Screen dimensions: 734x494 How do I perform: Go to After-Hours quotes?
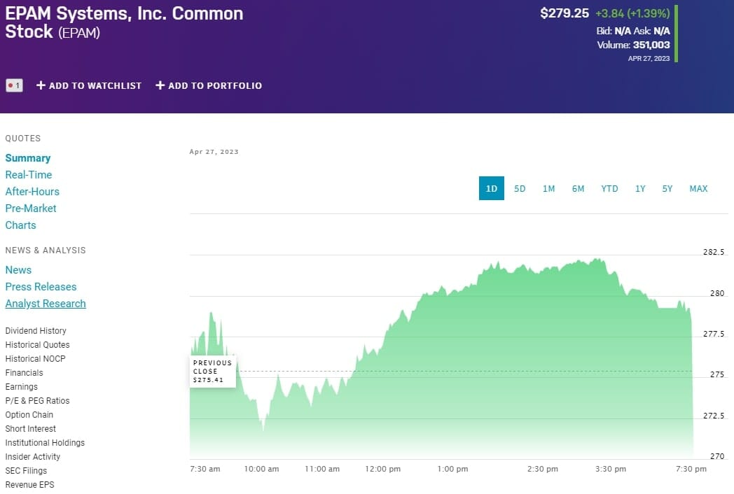(x=32, y=192)
